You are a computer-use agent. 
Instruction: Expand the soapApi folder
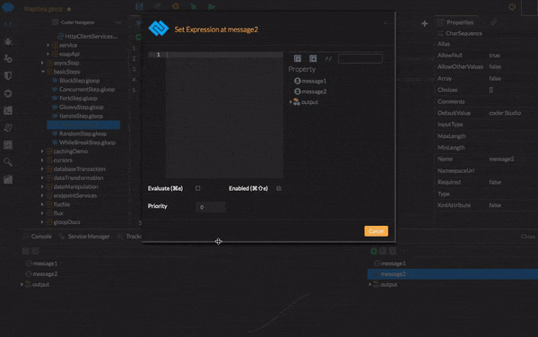48,54
